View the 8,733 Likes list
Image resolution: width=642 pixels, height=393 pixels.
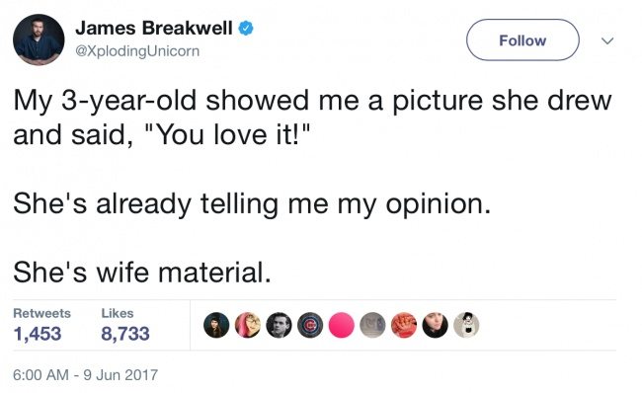(125, 325)
